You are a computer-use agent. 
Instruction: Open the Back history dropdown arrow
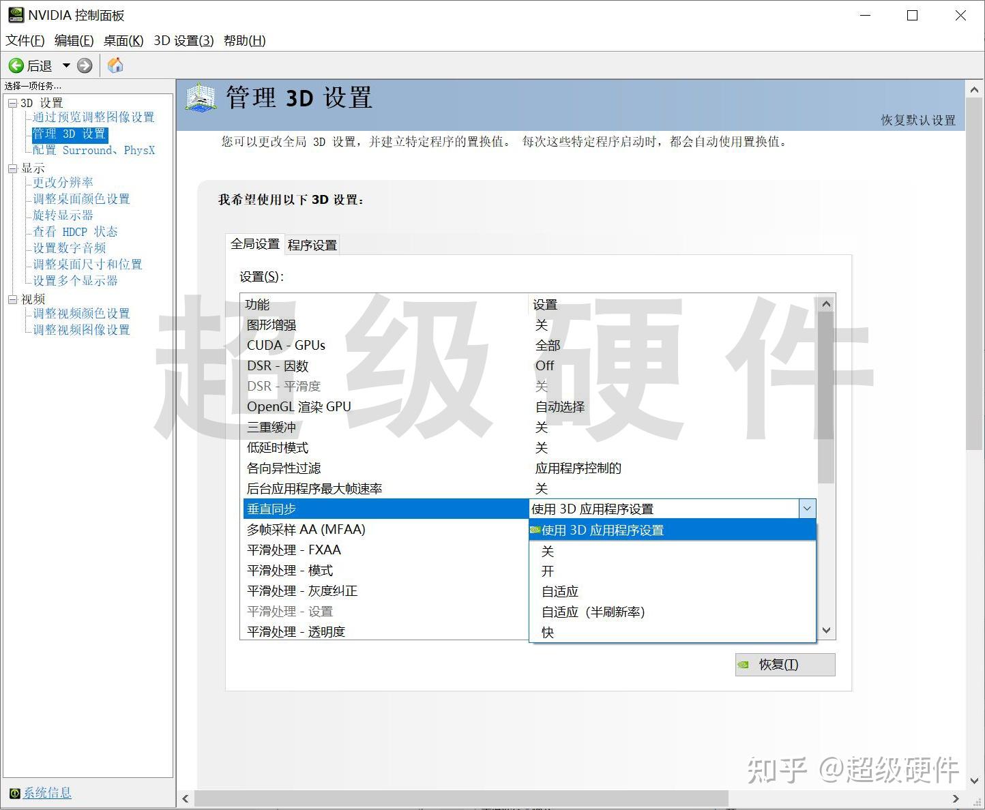coord(66,65)
